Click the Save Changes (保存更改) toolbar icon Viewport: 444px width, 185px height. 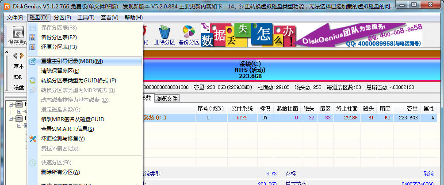[x=18, y=36]
